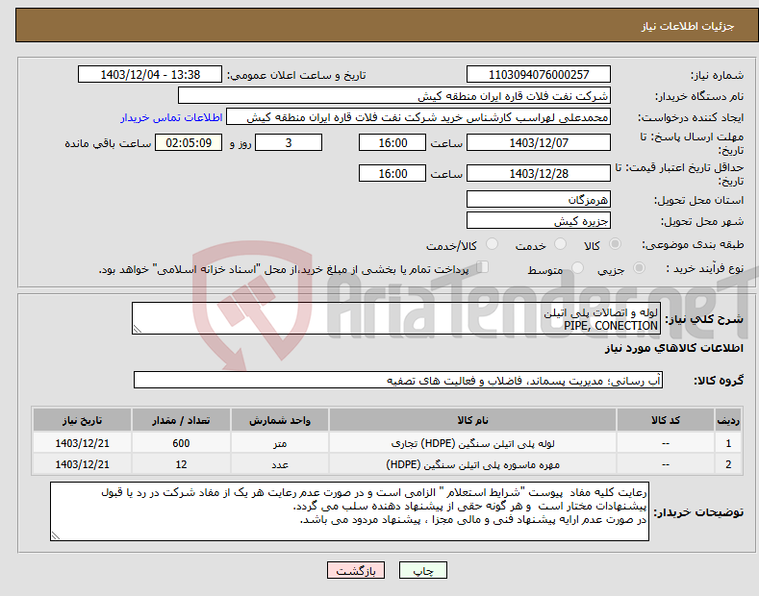
Task: Click need date of row 1
Action: (x=83, y=443)
